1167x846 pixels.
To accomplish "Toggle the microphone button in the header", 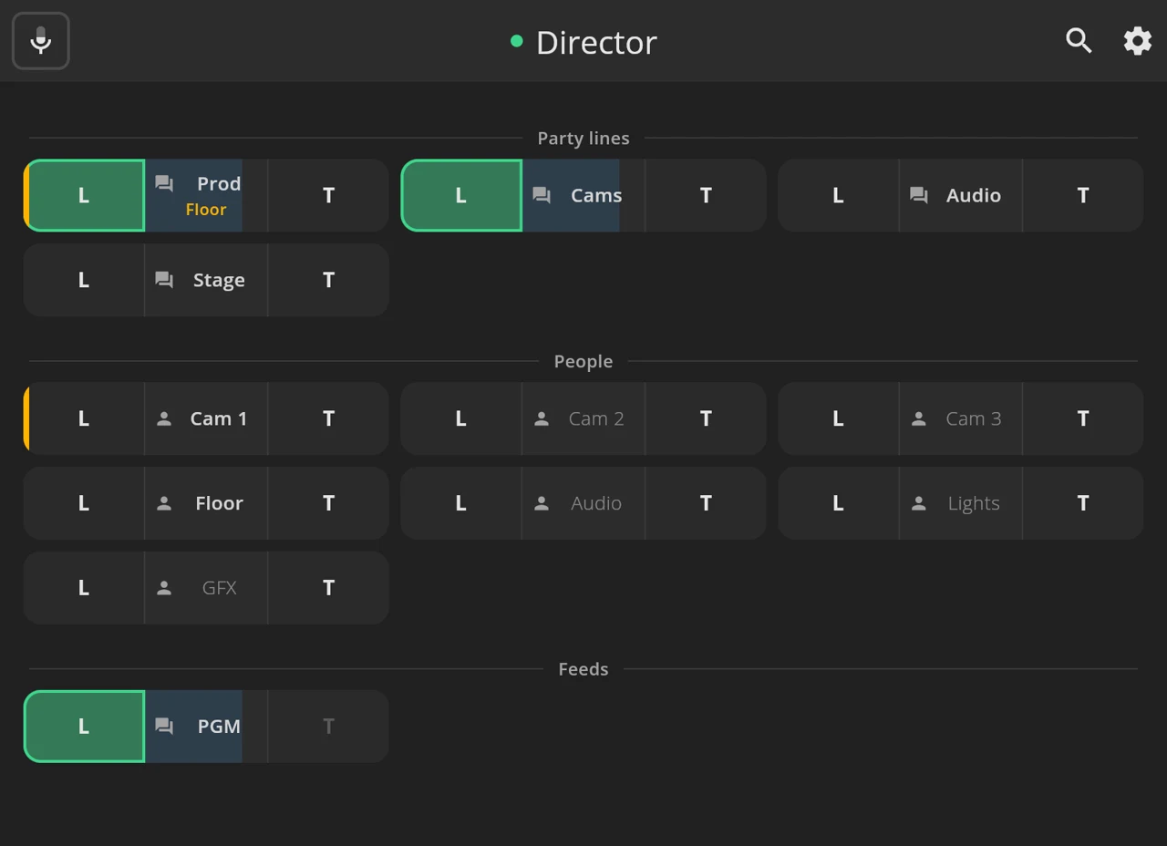I will [x=41, y=41].
